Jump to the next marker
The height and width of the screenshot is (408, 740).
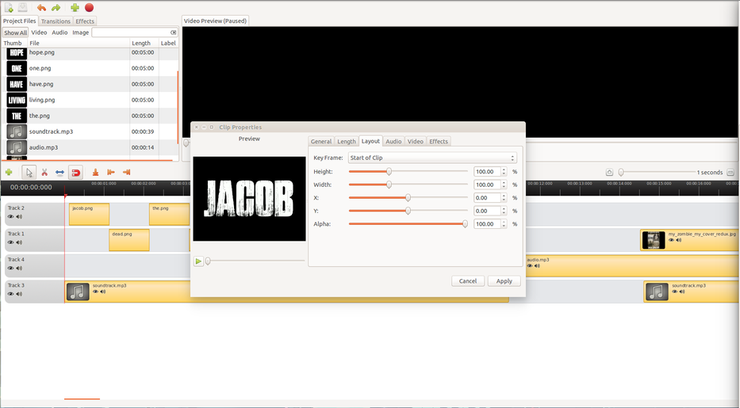pos(126,173)
